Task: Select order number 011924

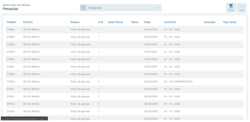Action: coord(11,81)
